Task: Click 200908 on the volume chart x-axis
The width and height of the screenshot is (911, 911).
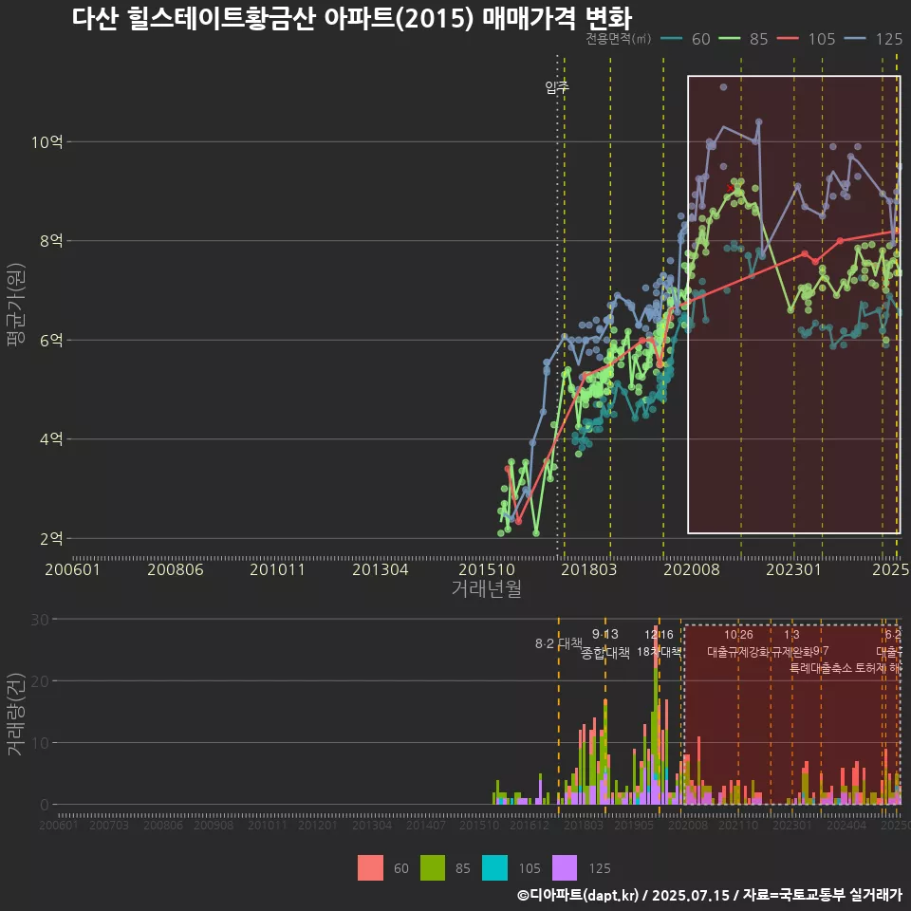Action: click(x=214, y=825)
